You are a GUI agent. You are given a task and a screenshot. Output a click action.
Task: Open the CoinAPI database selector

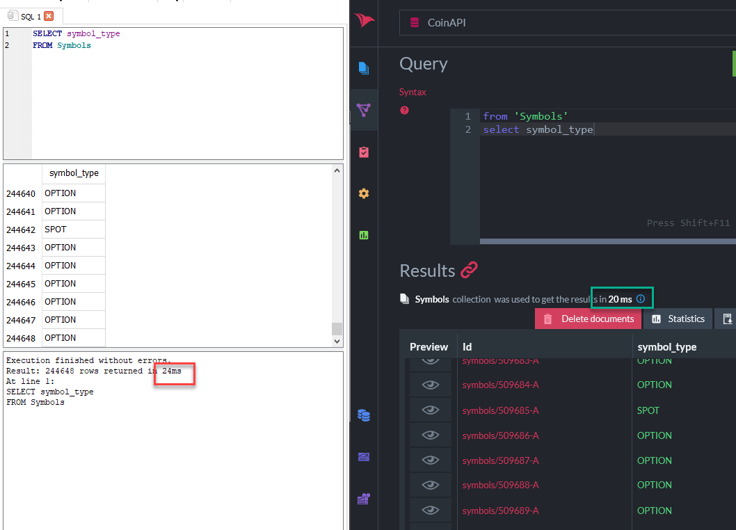tap(445, 23)
